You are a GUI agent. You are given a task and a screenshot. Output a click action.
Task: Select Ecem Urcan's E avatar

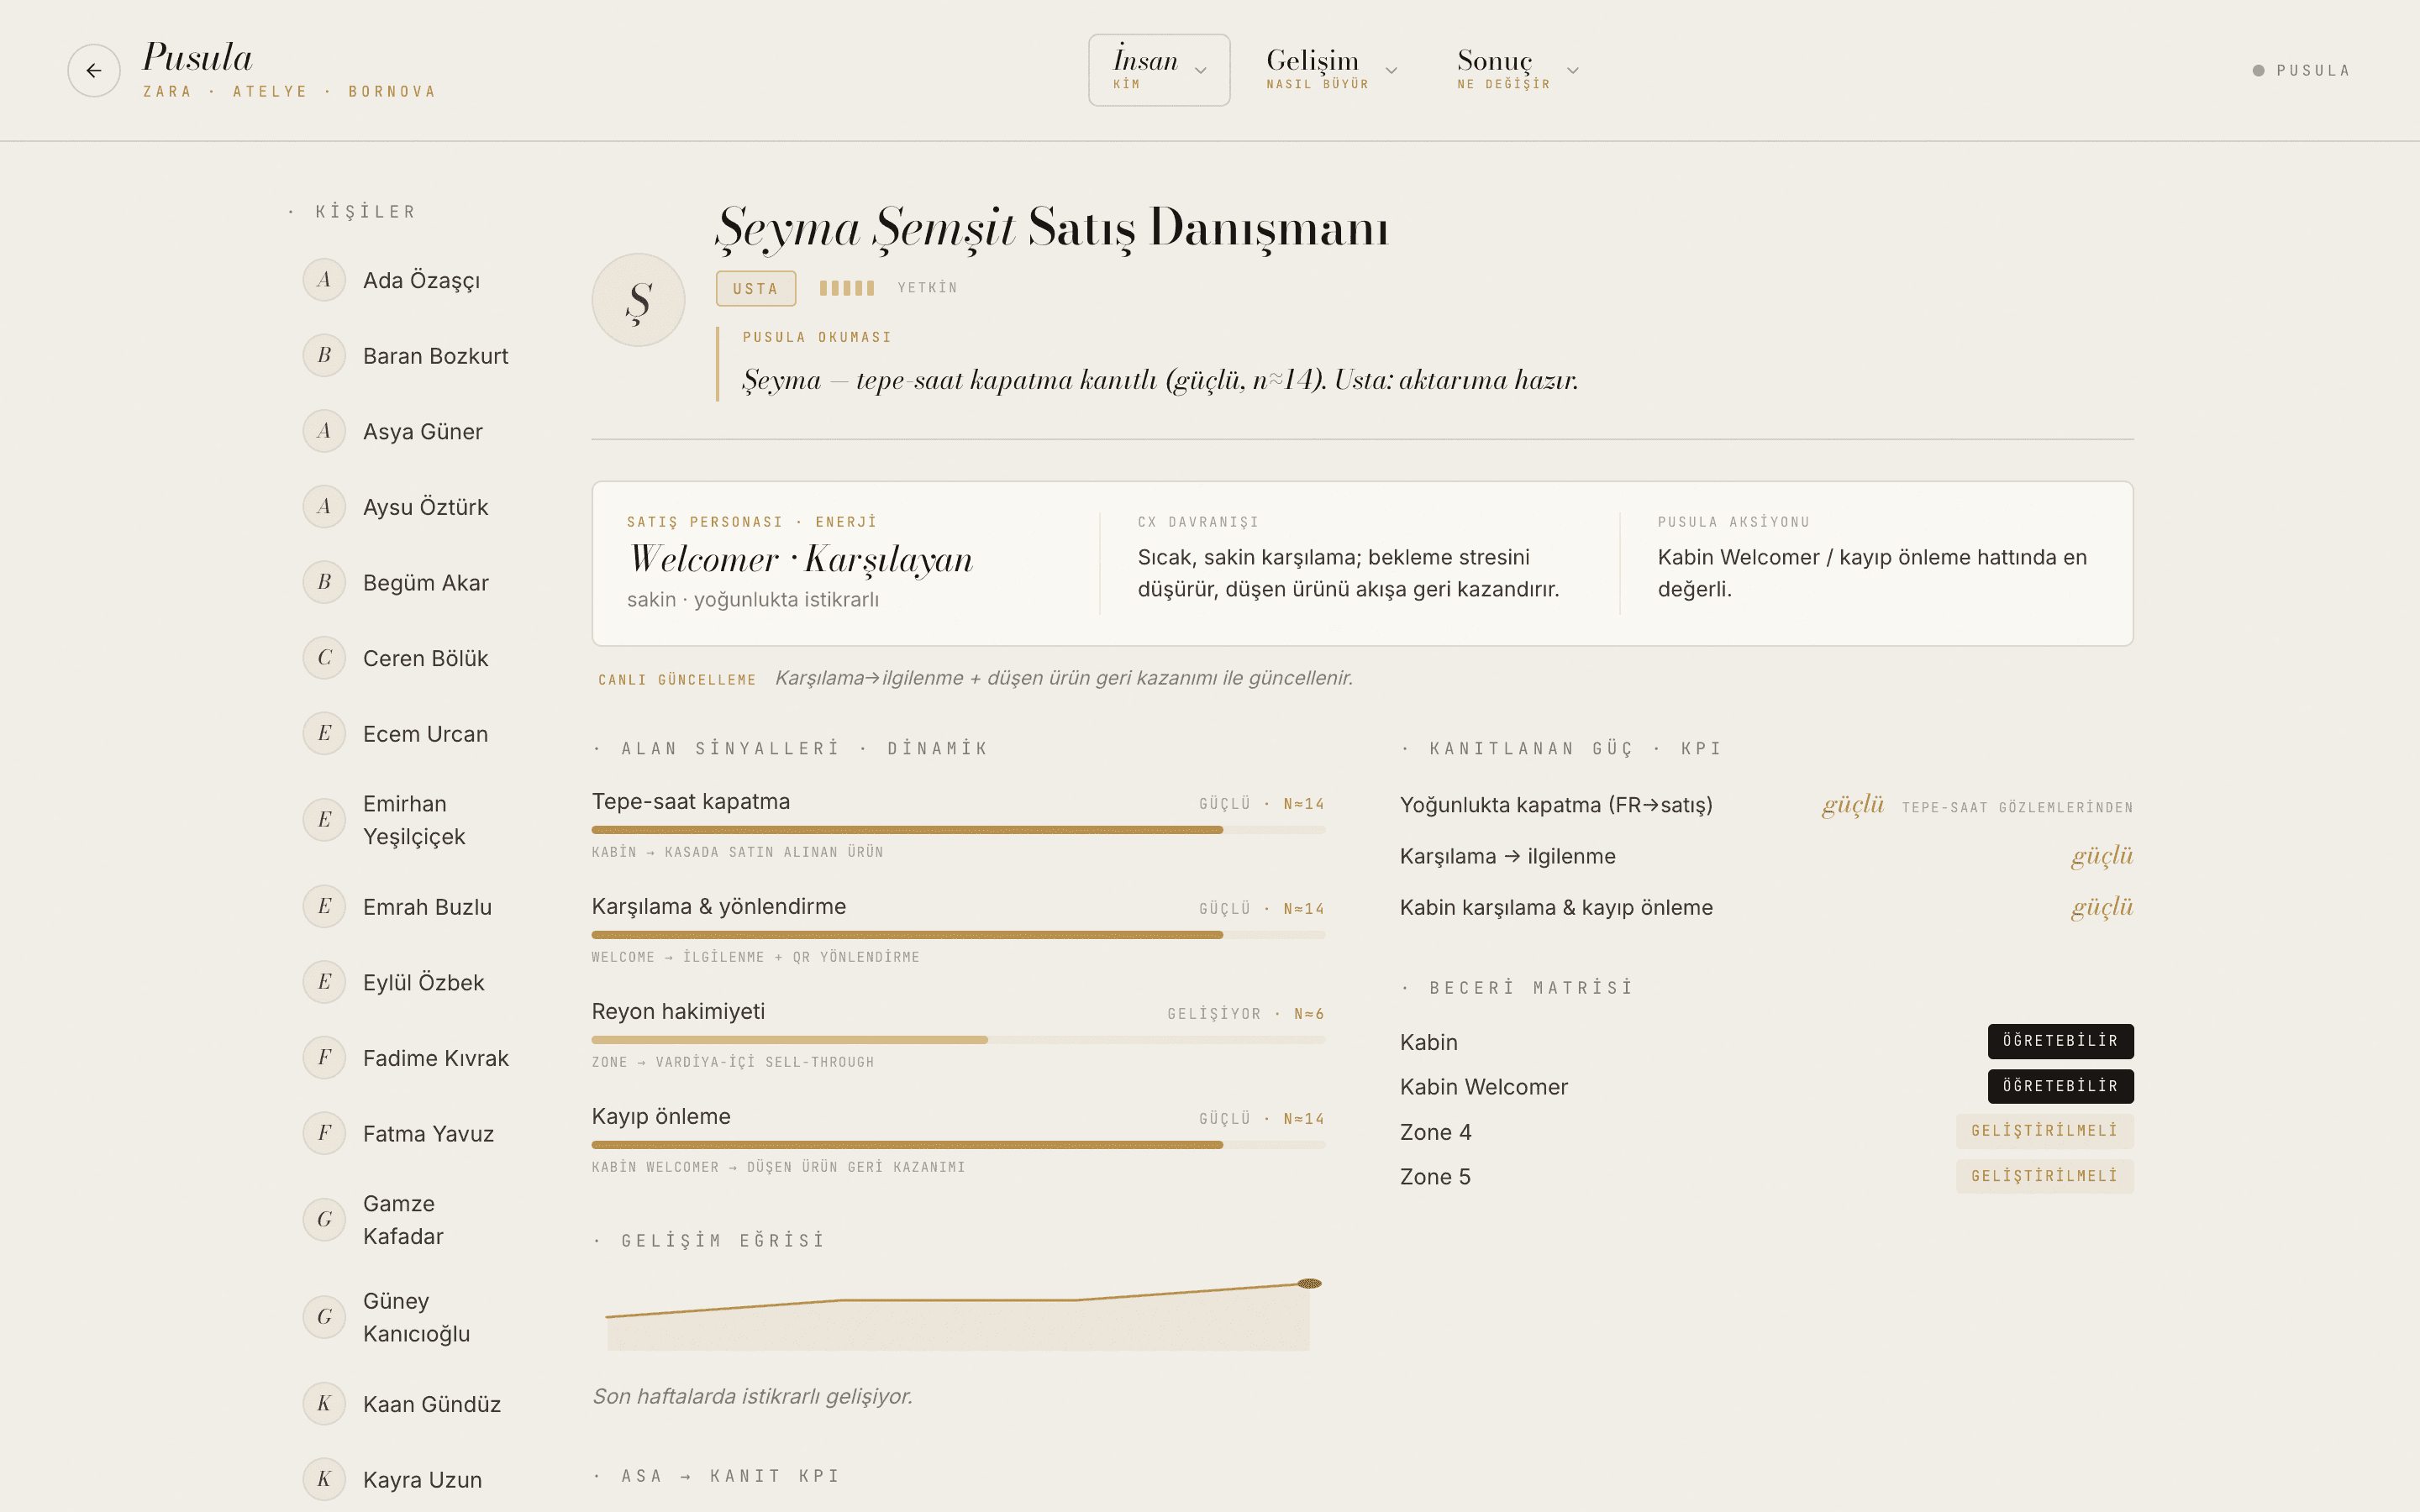tap(324, 734)
